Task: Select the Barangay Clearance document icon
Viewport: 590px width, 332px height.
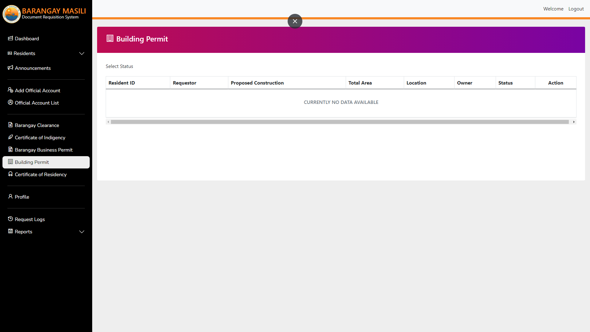Action: pyautogui.click(x=10, y=125)
